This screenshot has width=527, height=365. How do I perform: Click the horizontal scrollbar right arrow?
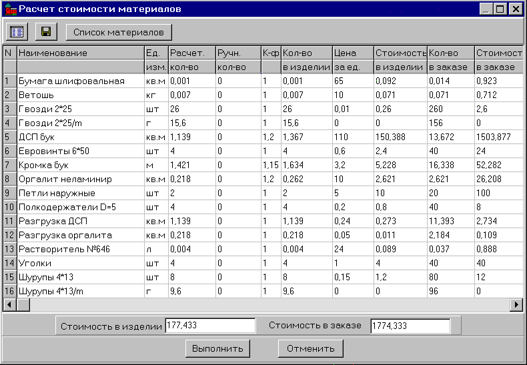[516, 305]
